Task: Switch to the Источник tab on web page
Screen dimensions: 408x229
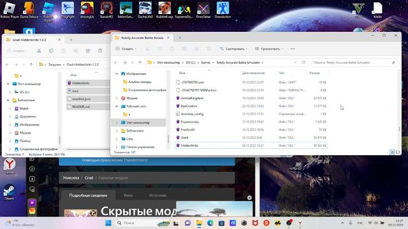Action: [157, 195]
